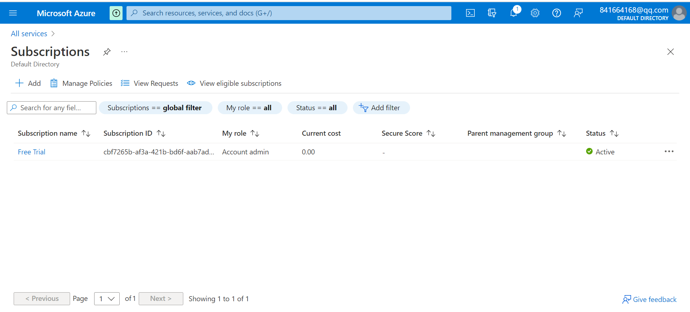This screenshot has width=690, height=312.
Task: Pin the Subscriptions page
Action: [107, 52]
